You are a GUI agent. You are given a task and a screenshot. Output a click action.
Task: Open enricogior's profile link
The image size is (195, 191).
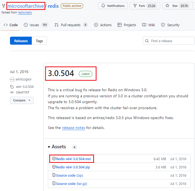coord(24,79)
